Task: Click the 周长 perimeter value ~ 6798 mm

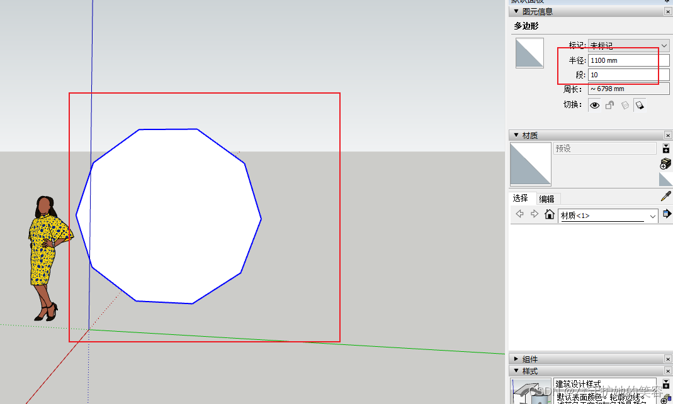Action: tap(628, 89)
